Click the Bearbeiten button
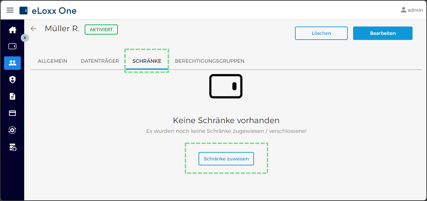 point(383,33)
